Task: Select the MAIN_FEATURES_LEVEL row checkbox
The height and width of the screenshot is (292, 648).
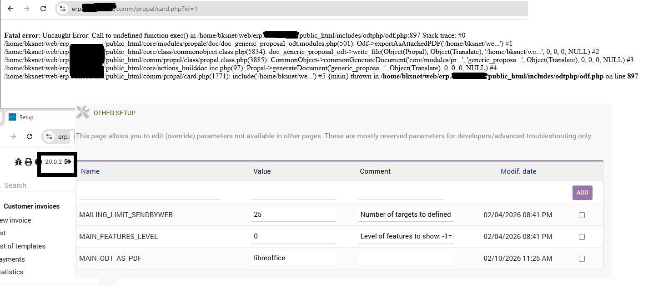Action: point(582,237)
